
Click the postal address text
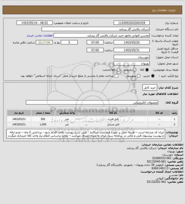pyautogui.click(x=130, y=165)
